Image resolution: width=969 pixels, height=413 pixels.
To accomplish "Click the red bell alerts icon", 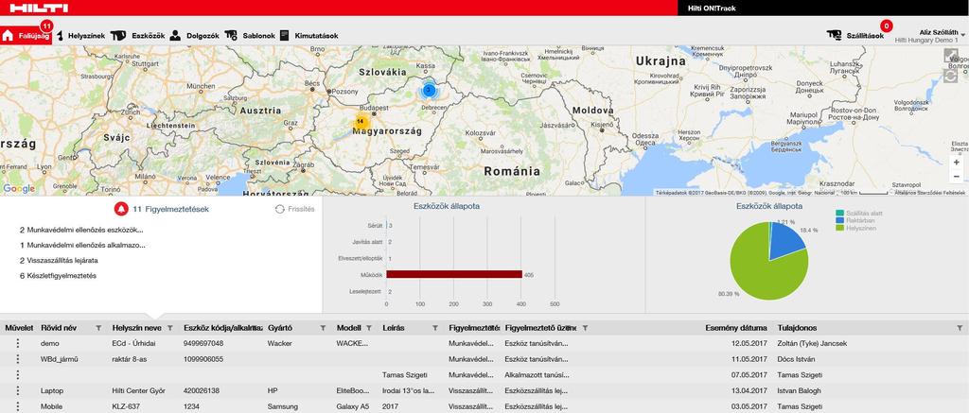I will [120, 209].
